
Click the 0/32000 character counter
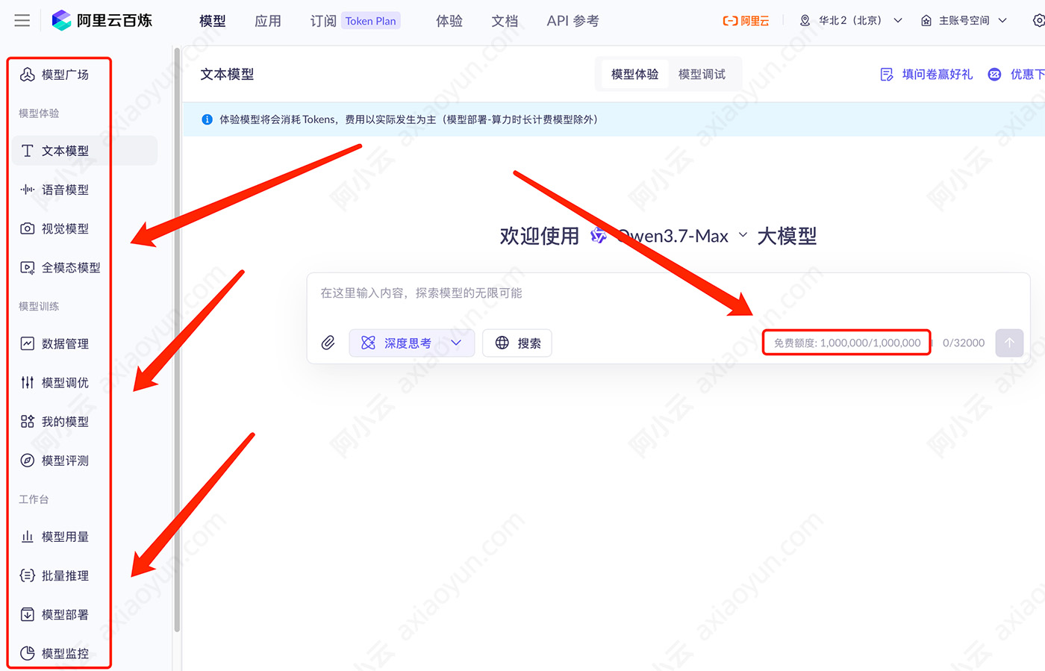[964, 343]
